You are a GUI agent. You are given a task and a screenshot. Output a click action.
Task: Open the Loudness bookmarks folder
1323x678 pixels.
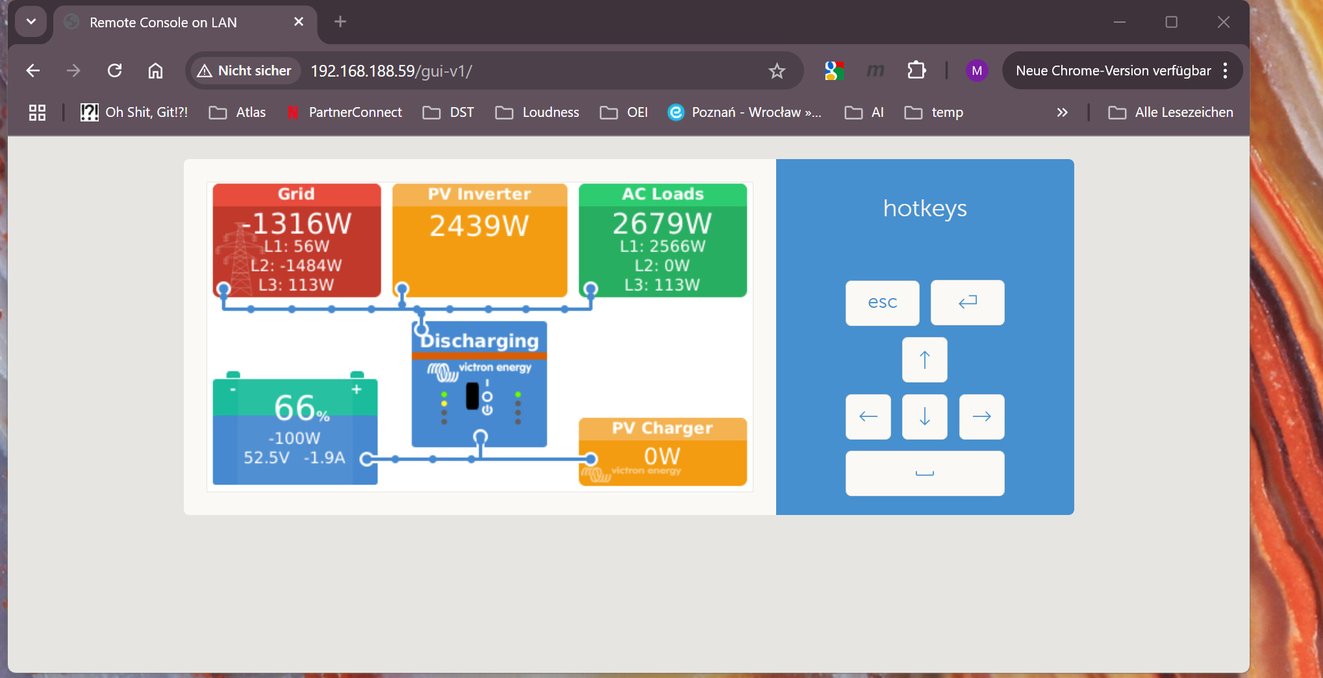coord(538,112)
